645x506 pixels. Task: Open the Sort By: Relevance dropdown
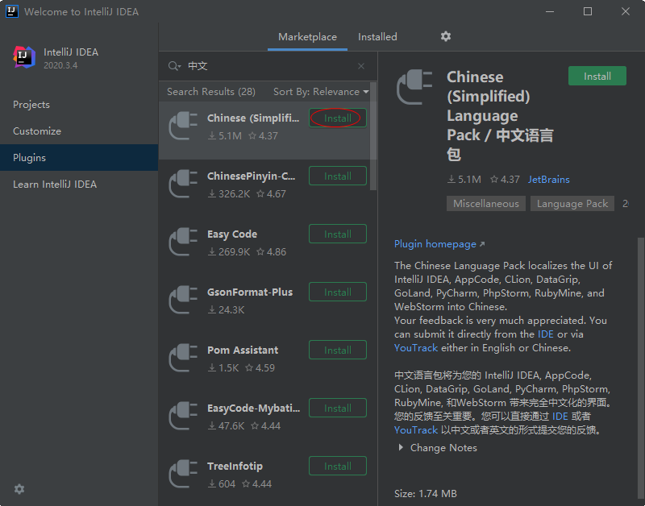pyautogui.click(x=321, y=92)
